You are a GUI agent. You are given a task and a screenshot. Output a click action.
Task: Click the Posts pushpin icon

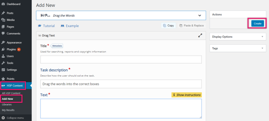click(x=3, y=13)
